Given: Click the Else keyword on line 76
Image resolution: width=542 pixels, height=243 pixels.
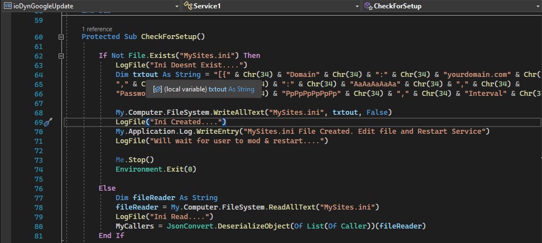Looking at the screenshot, I should pyautogui.click(x=107, y=188).
